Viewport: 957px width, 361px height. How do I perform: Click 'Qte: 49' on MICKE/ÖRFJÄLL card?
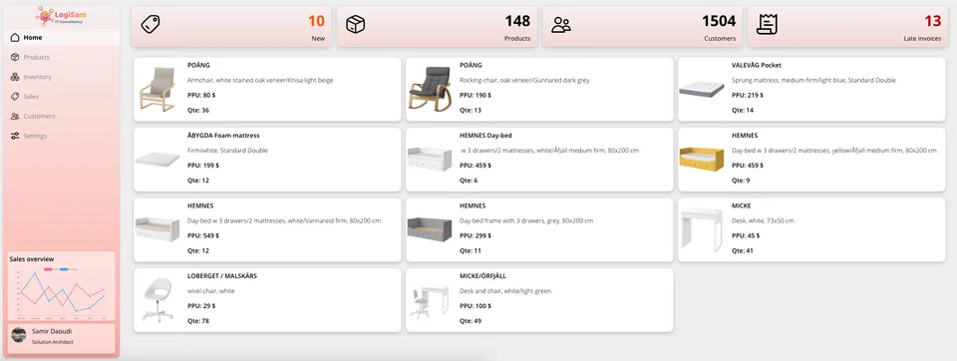tap(471, 321)
